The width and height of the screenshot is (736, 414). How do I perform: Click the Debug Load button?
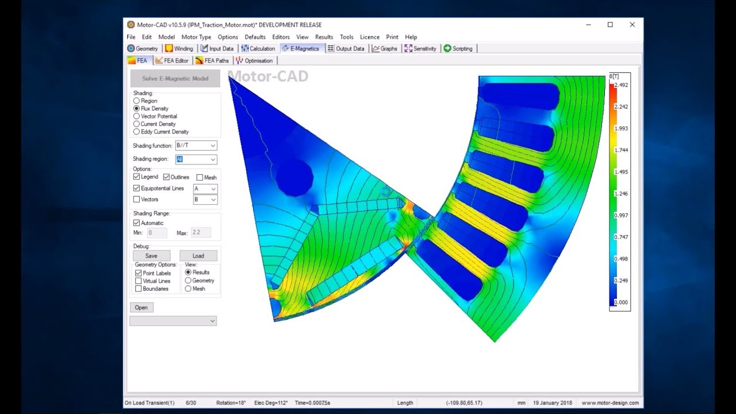(x=198, y=256)
